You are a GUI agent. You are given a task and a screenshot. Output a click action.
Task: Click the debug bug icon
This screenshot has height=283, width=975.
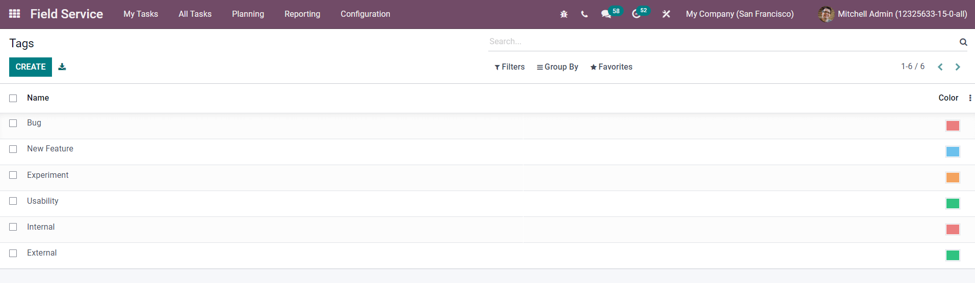[x=564, y=14]
